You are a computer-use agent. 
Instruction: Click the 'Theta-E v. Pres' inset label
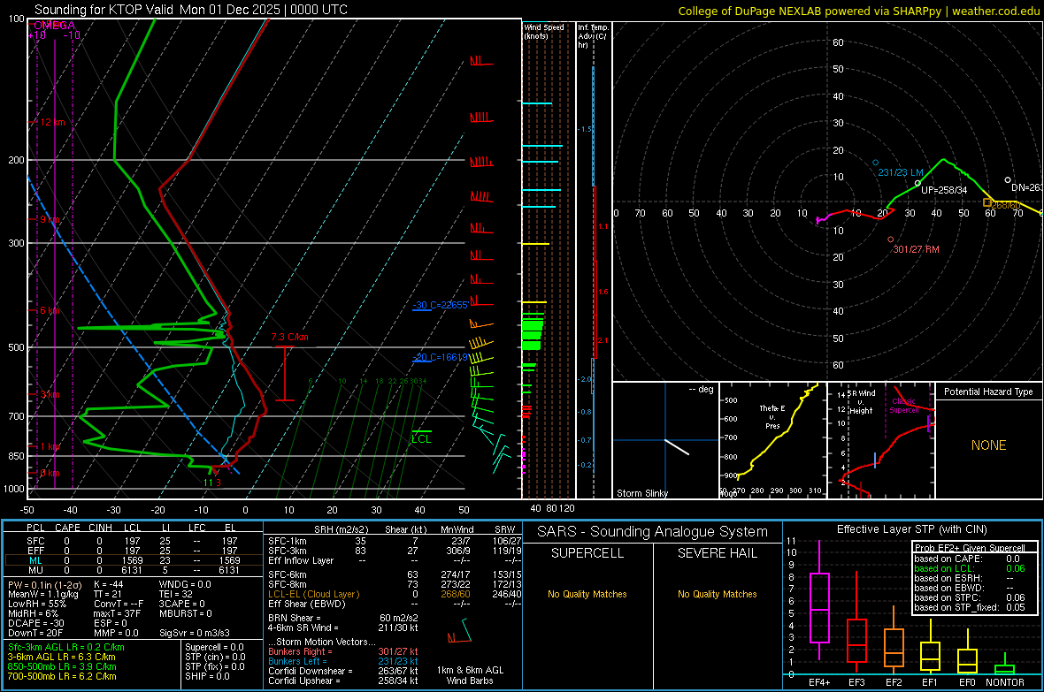pyautogui.click(x=772, y=416)
